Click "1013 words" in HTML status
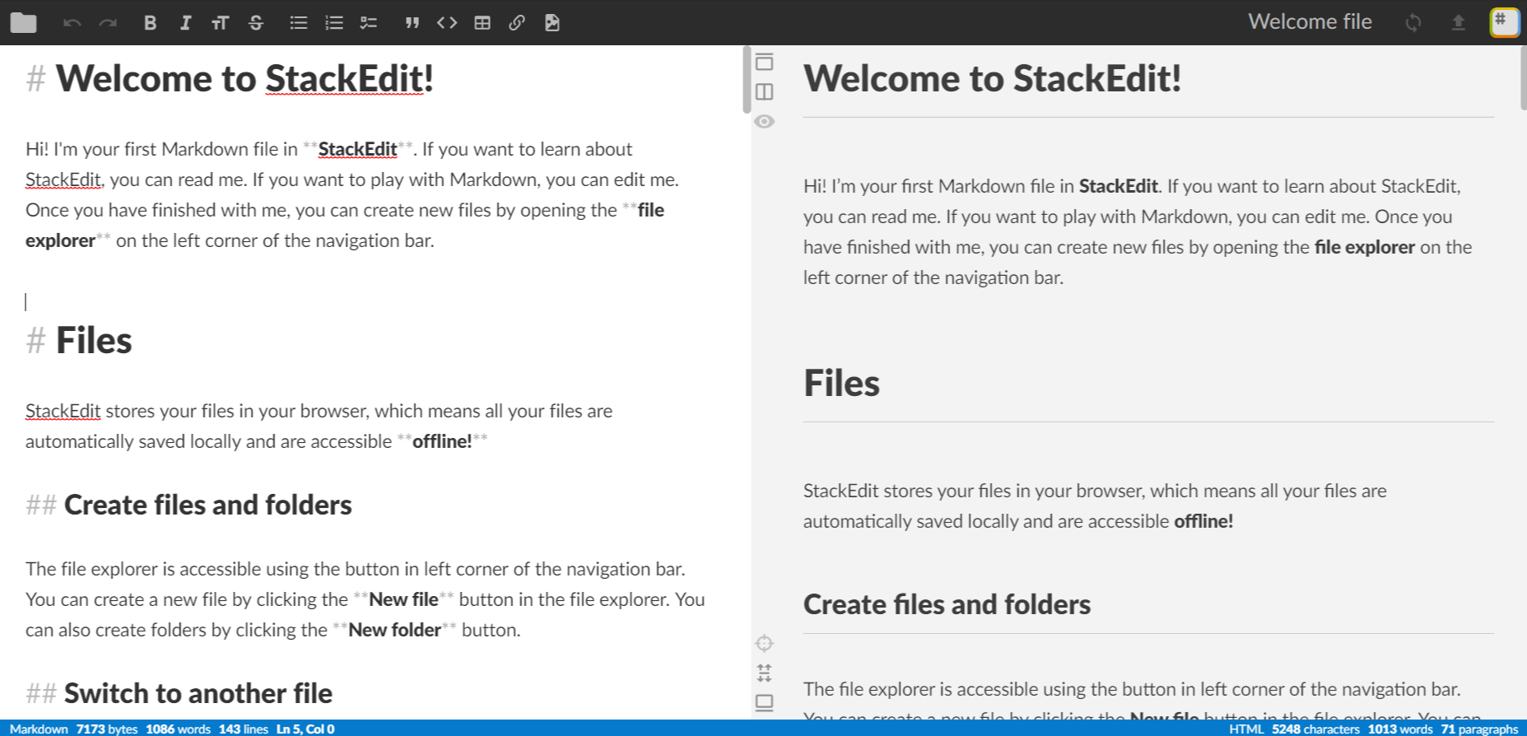 pyautogui.click(x=1400, y=729)
